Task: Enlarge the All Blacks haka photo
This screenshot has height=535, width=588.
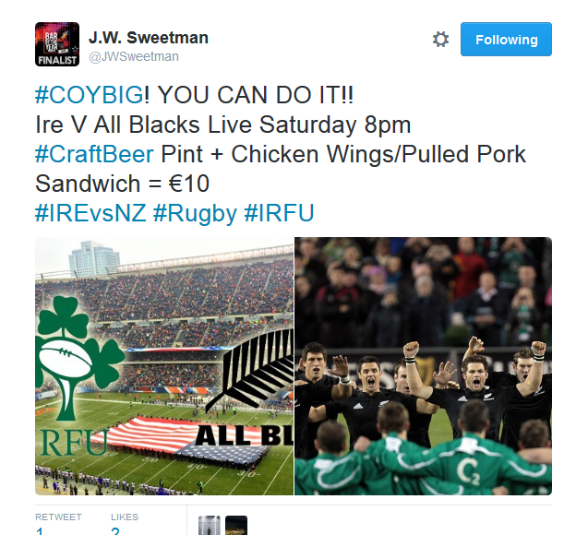Action: tap(423, 366)
